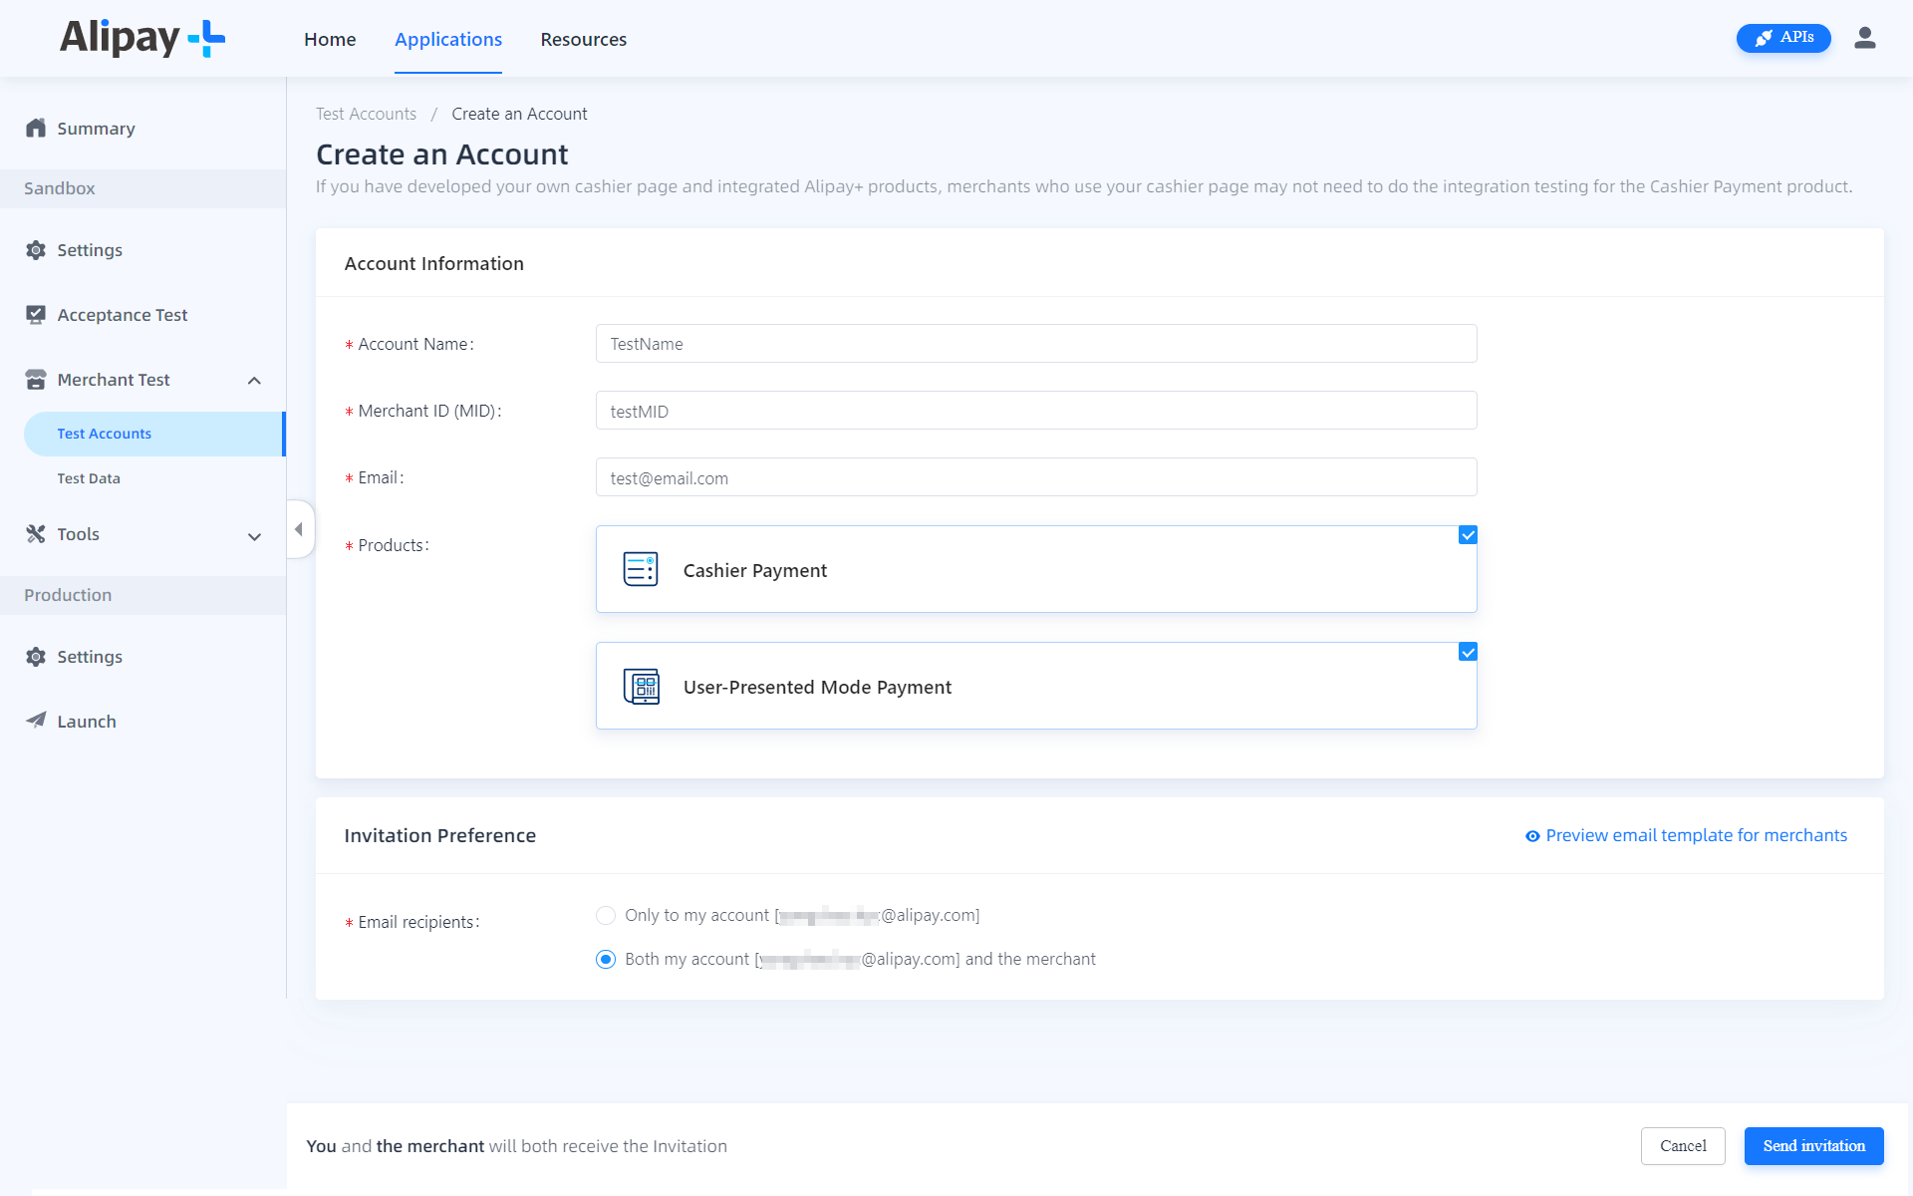1913x1196 pixels.
Task: Click the Sandbox Settings gear icon
Action: (36, 249)
